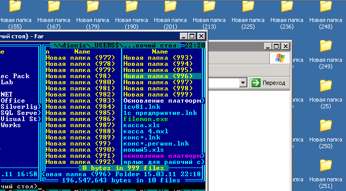Select Новая папка (990) in Far
The width and height of the screenshot is (346, 191).
point(80,150)
